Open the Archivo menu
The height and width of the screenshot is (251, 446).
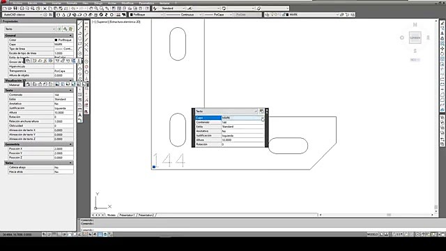click(x=18, y=3)
